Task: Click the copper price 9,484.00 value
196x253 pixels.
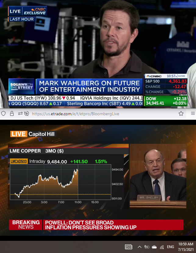Action: (57, 162)
